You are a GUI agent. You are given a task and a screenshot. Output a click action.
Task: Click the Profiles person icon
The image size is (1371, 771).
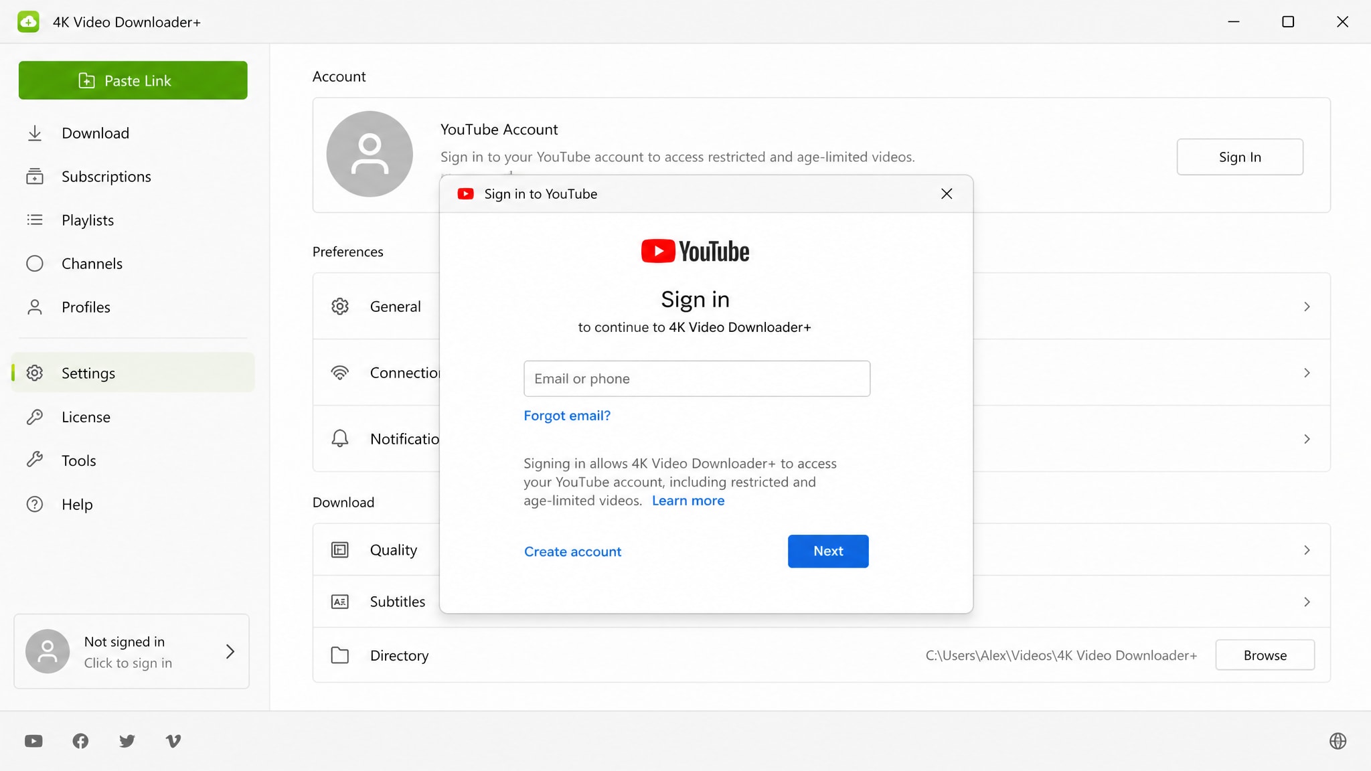click(35, 307)
